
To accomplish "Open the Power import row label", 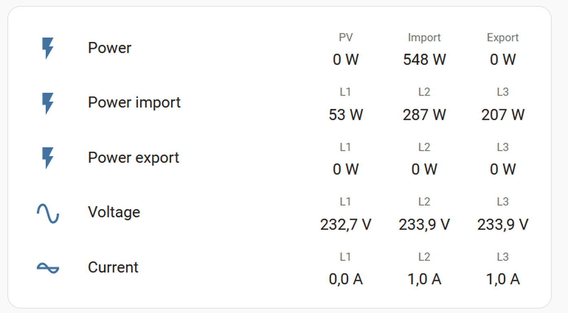I will [x=134, y=102].
